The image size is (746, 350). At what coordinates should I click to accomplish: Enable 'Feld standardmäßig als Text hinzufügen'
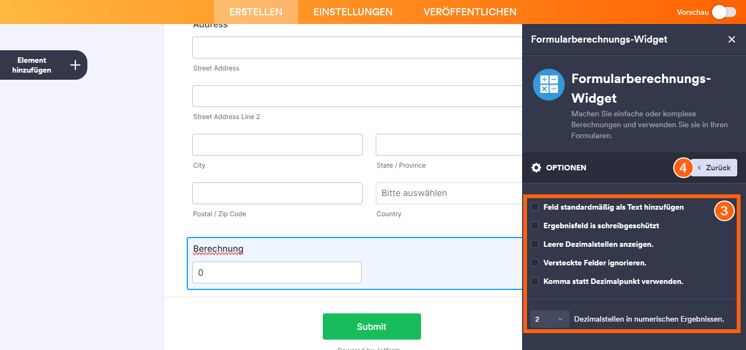534,206
